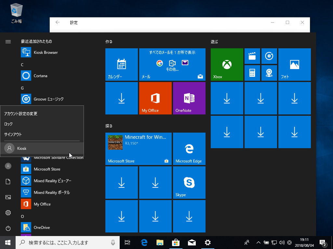Open Documents from Start sidebar
The height and width of the screenshot is (249, 333).
pos(8,182)
